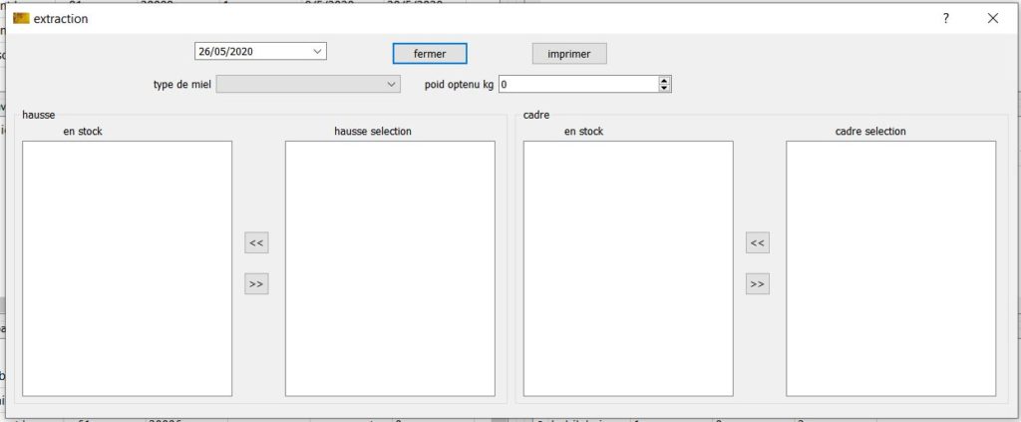Image resolution: width=1021 pixels, height=422 pixels.
Task: Select the hausse en stock list box
Action: click(127, 268)
